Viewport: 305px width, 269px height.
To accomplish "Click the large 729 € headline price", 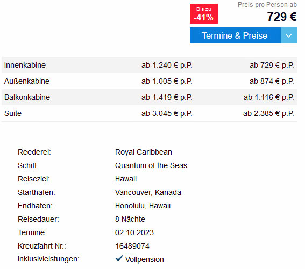I will pos(282,17).
